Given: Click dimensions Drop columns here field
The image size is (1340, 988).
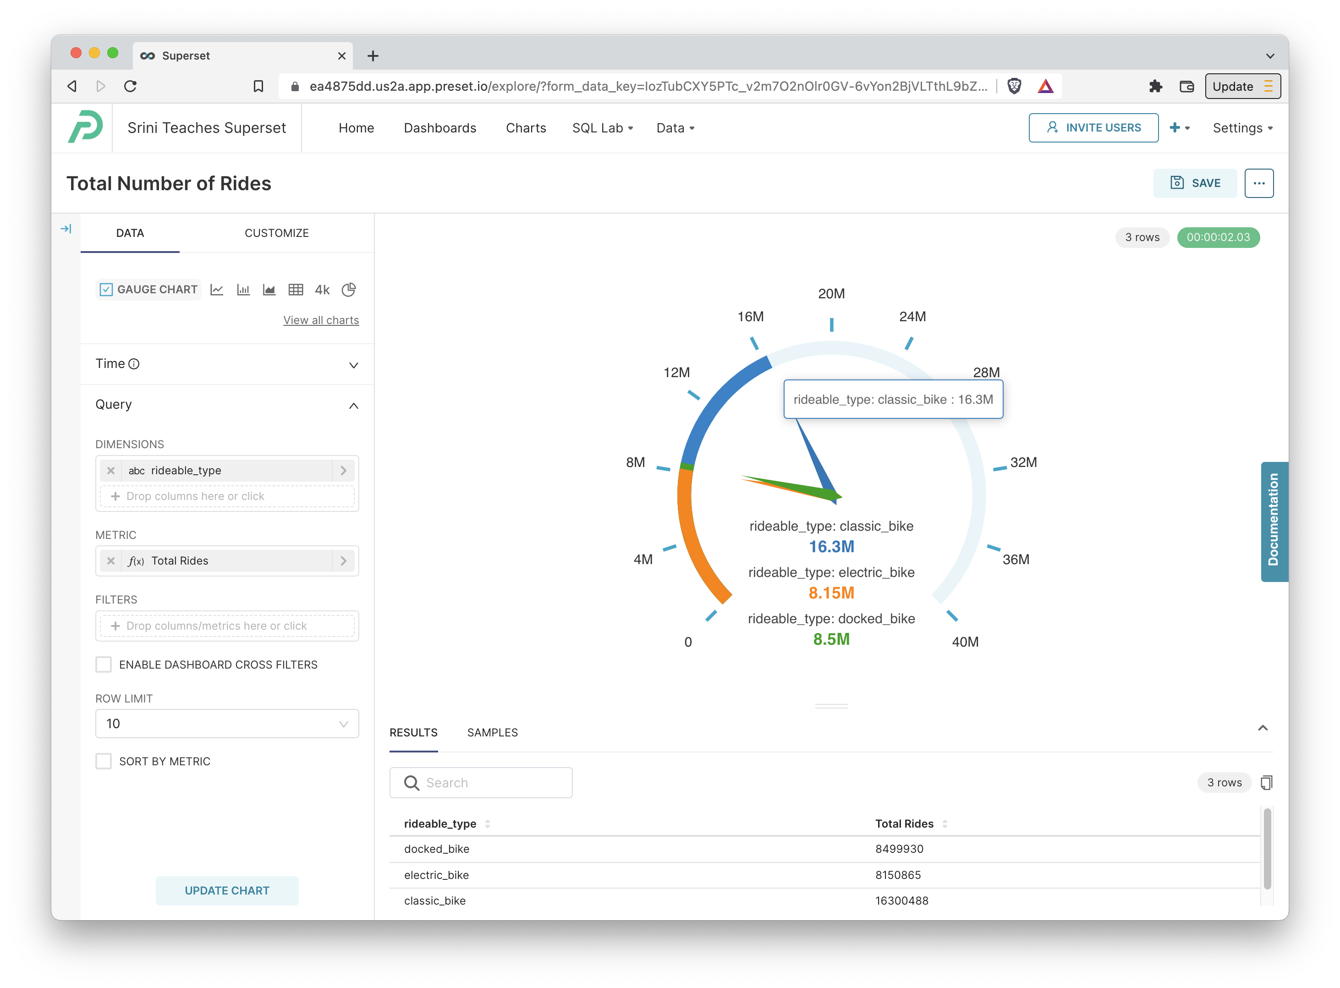Looking at the screenshot, I should point(227,496).
